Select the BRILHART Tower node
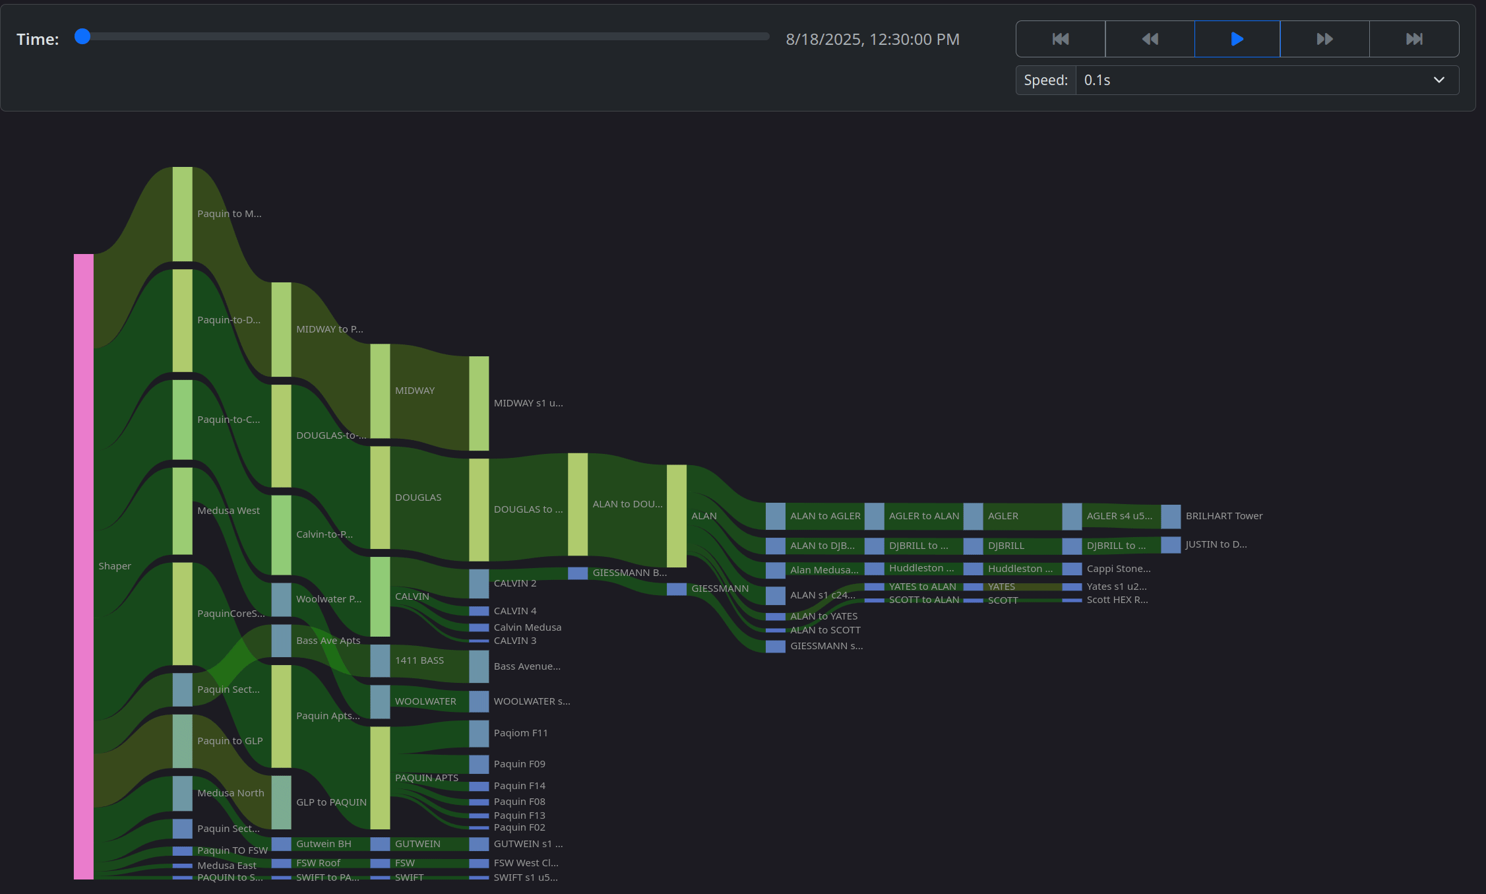Image resolution: width=1486 pixels, height=894 pixels. coord(1171,516)
